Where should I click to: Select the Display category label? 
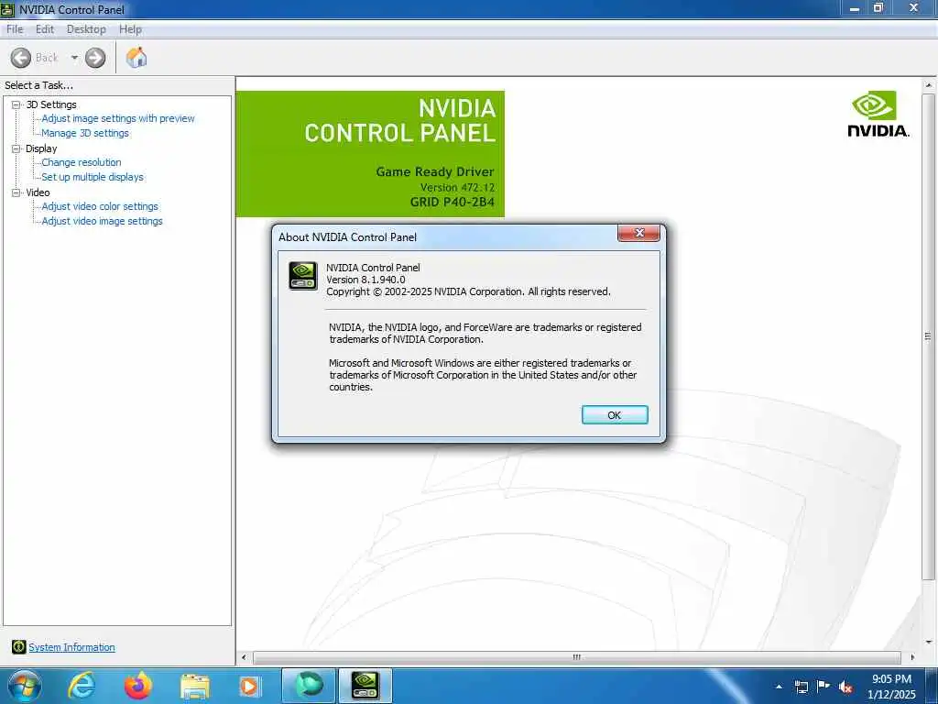[41, 148]
